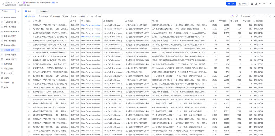
Task: Click the 评论数 column header
Action: (x=248, y=21)
